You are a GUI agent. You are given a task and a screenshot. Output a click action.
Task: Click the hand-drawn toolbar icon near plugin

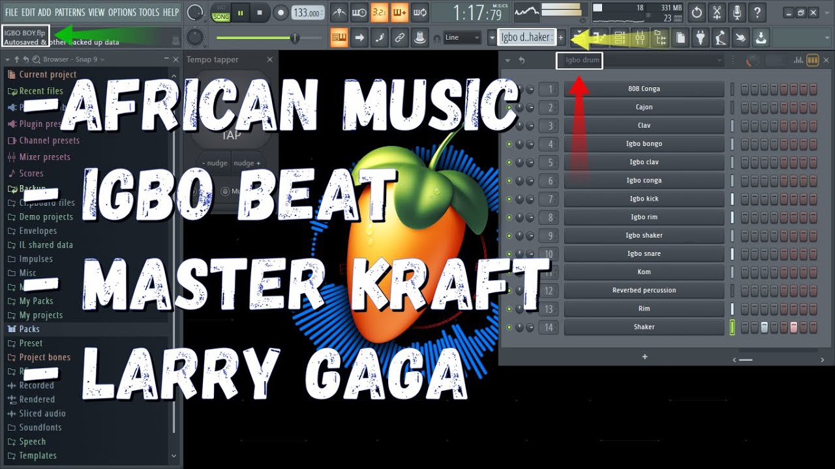[x=740, y=38]
